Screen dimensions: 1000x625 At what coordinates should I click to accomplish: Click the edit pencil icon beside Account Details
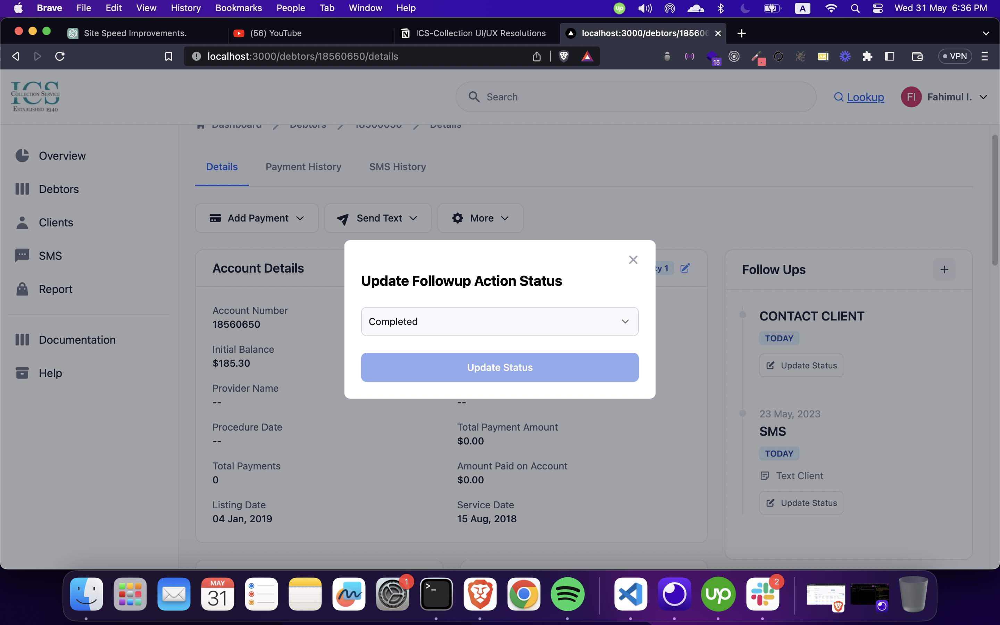point(685,268)
